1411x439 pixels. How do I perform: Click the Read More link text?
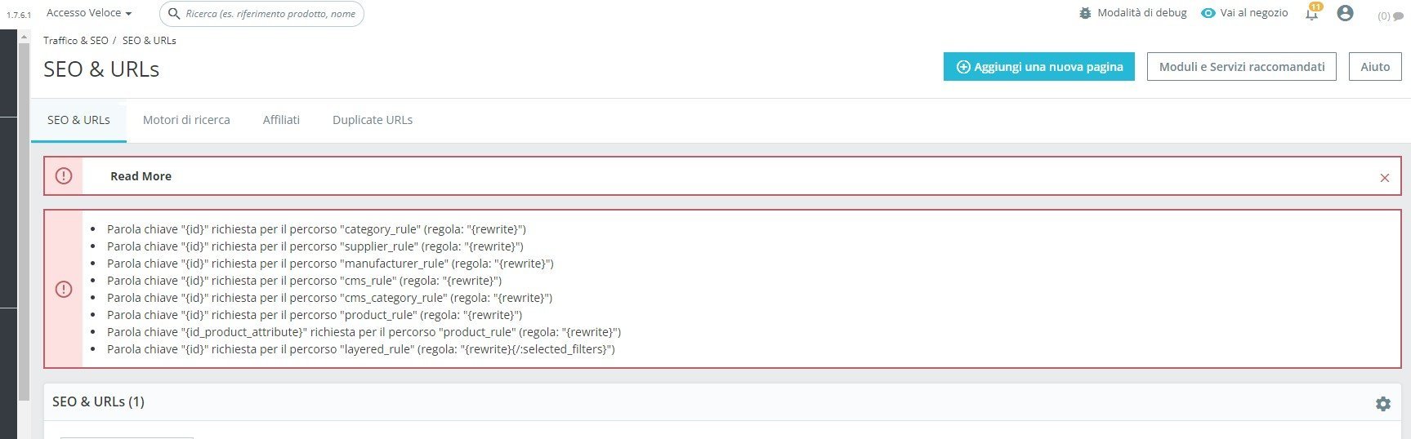(141, 176)
